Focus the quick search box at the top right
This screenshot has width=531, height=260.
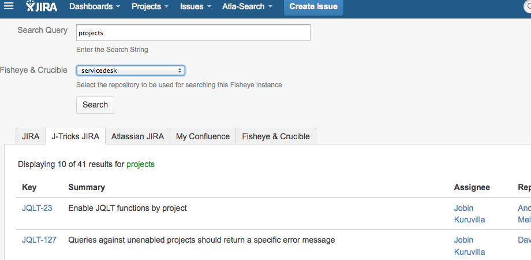[x=528, y=6]
